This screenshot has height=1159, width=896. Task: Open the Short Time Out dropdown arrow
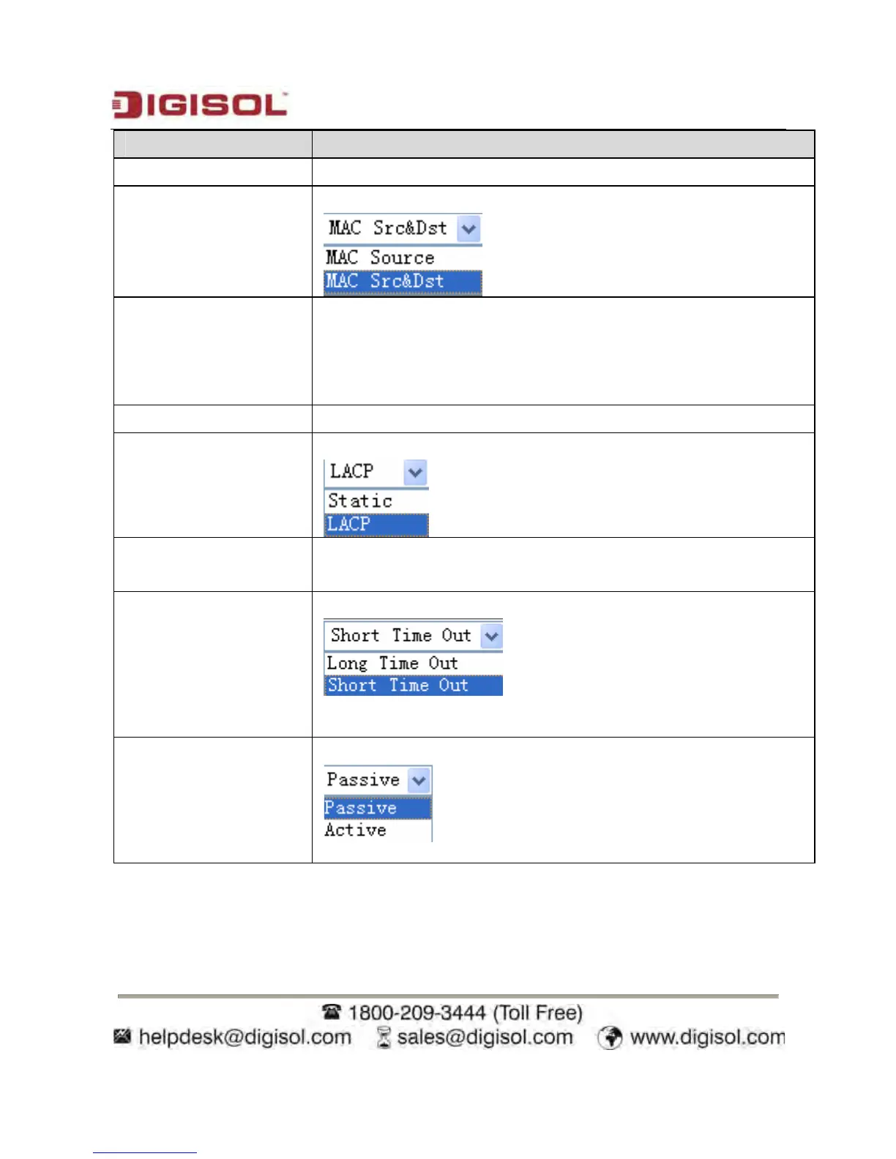(491, 637)
